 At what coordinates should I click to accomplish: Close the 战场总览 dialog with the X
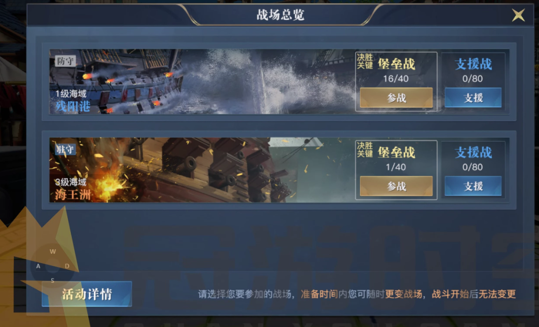tap(519, 15)
